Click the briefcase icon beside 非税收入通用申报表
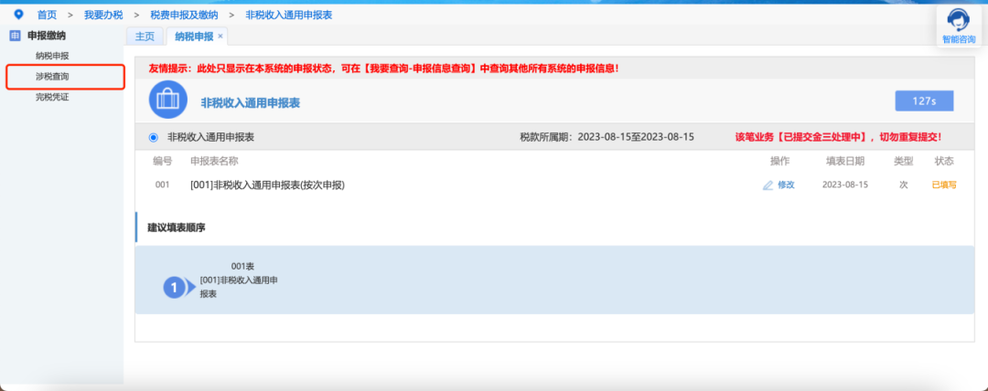 167,100
